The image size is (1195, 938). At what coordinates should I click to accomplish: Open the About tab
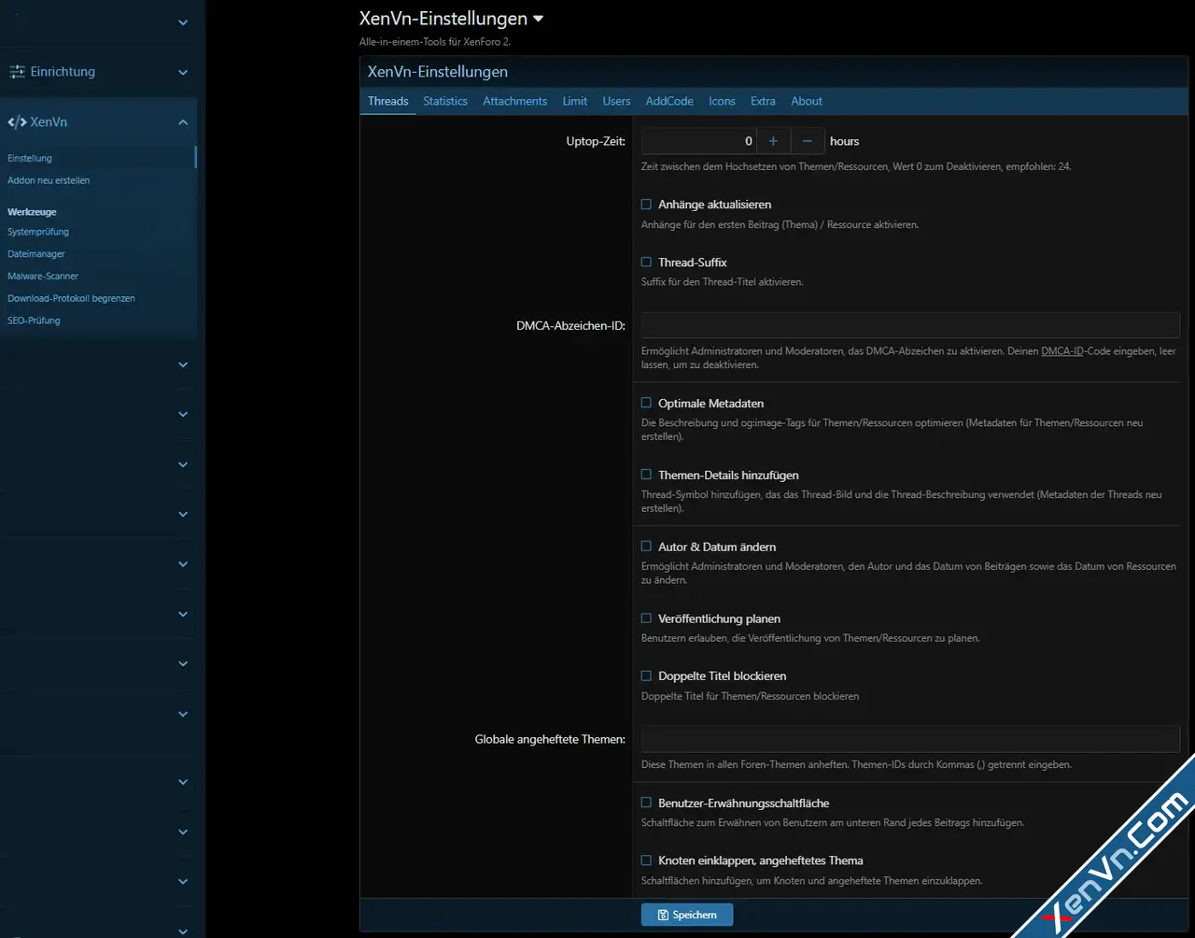pyautogui.click(x=807, y=101)
